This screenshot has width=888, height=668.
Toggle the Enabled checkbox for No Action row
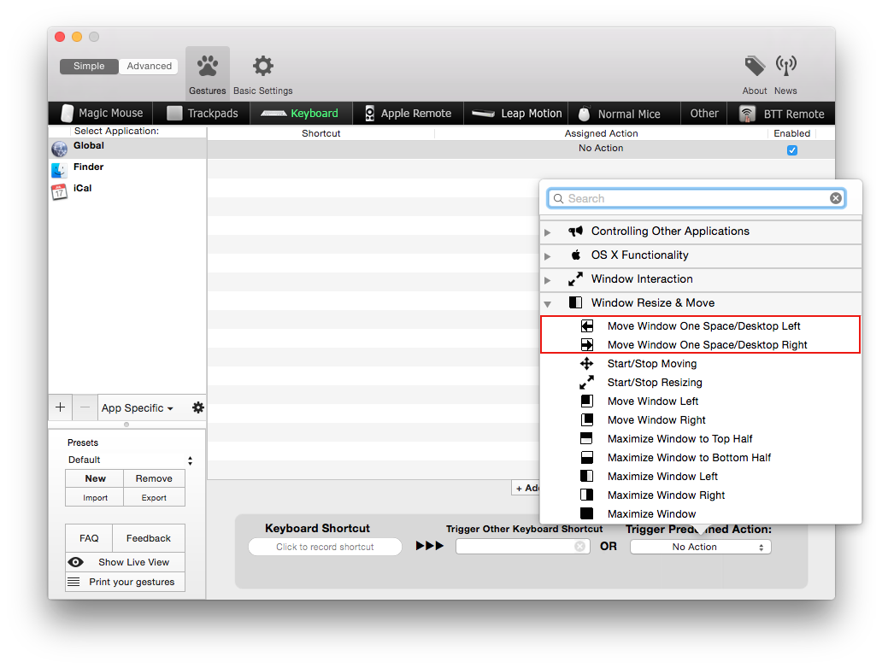tap(792, 150)
